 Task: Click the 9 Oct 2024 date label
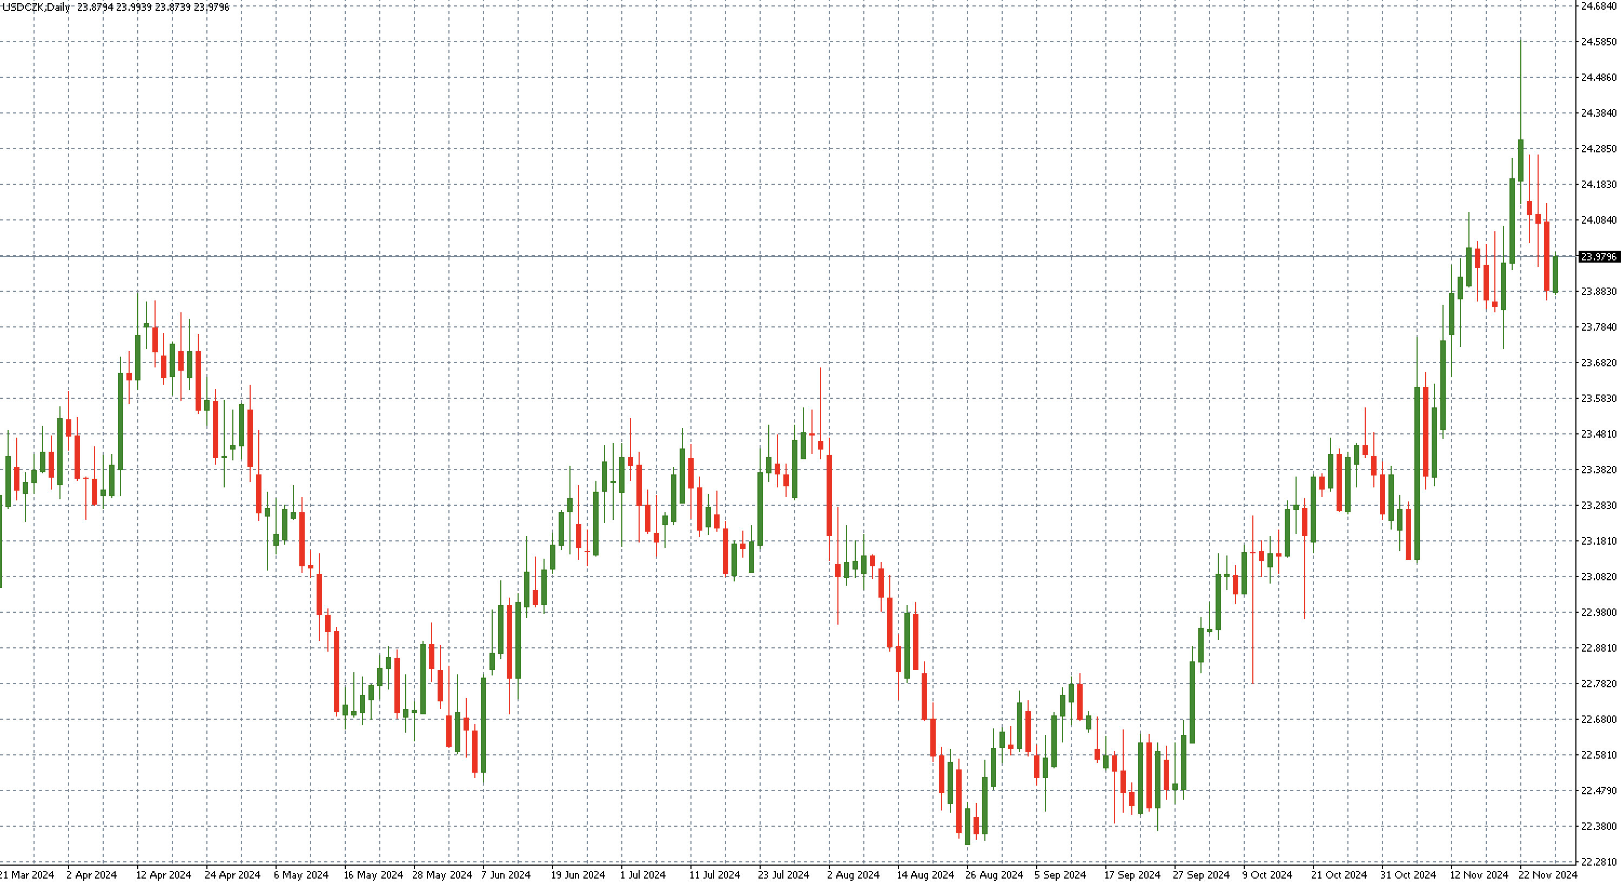(1267, 875)
